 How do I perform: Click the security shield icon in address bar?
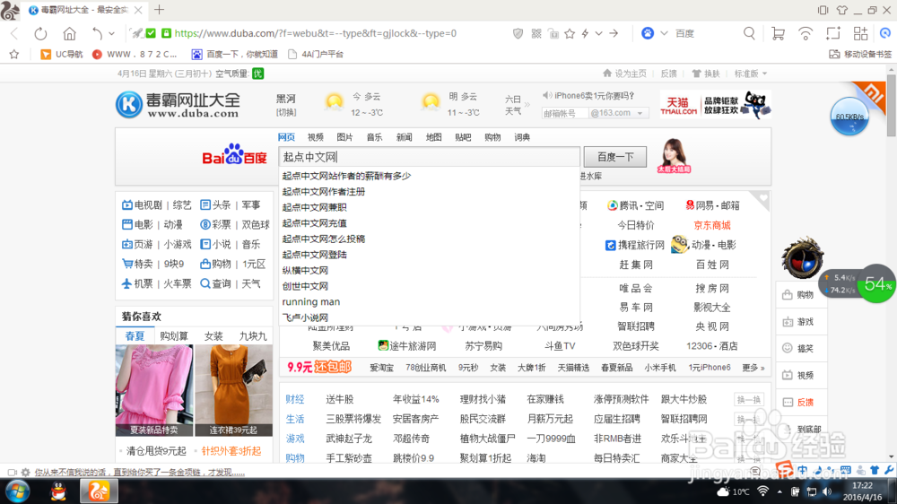tap(518, 34)
